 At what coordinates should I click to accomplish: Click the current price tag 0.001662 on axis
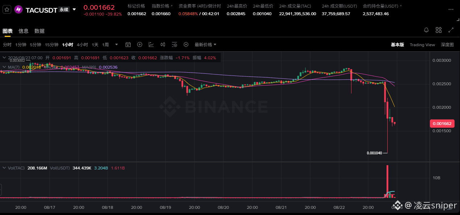442,124
